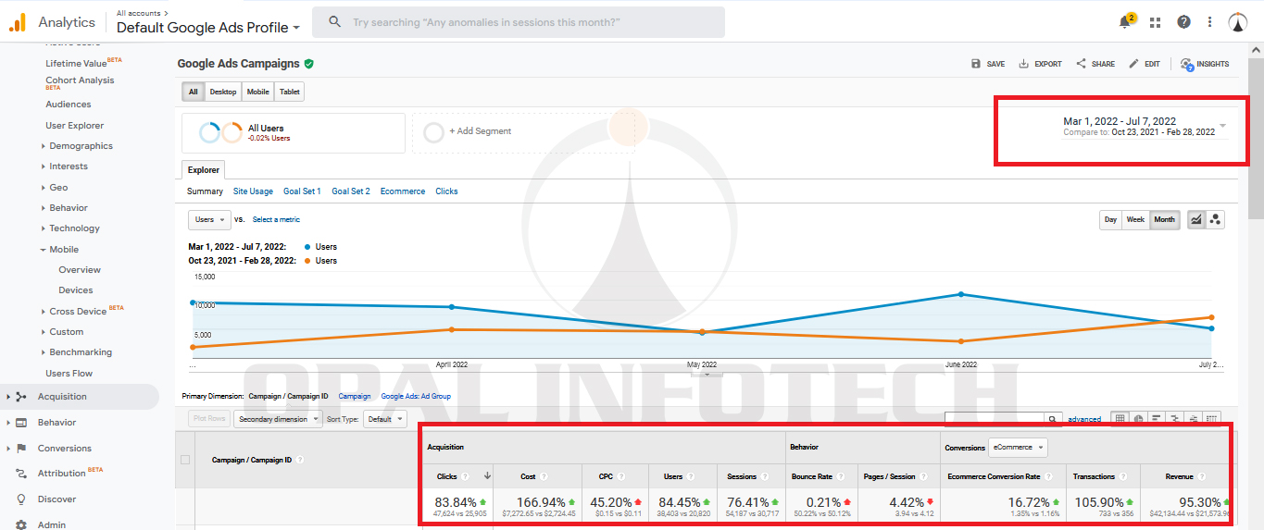Image resolution: width=1264 pixels, height=530 pixels.
Task: Open the Discover lightbulb icon in the sidebar
Action: [x=20, y=499]
